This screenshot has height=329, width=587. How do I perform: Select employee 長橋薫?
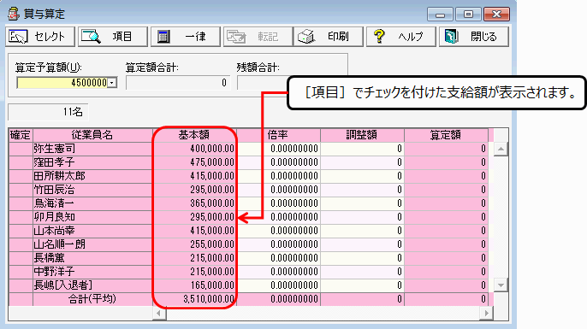pyautogui.click(x=92, y=258)
